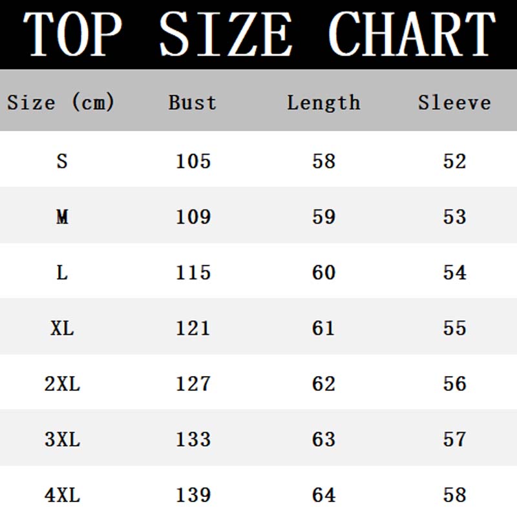This screenshot has width=517, height=517.
Task: Click length value 63
Action: point(324,439)
